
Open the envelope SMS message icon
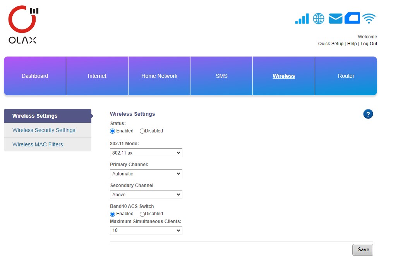[x=335, y=19]
